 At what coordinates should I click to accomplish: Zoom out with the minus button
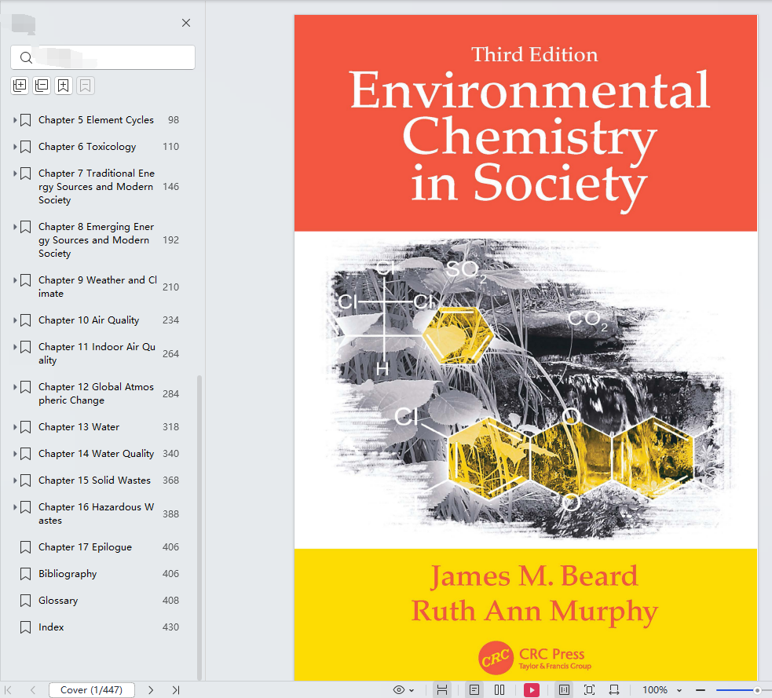[701, 690]
